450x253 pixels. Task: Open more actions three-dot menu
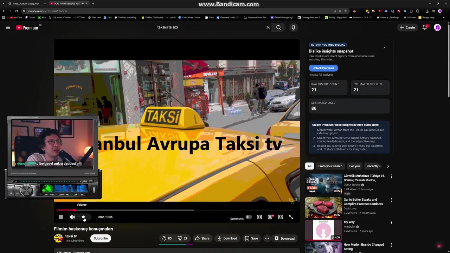[267, 238]
